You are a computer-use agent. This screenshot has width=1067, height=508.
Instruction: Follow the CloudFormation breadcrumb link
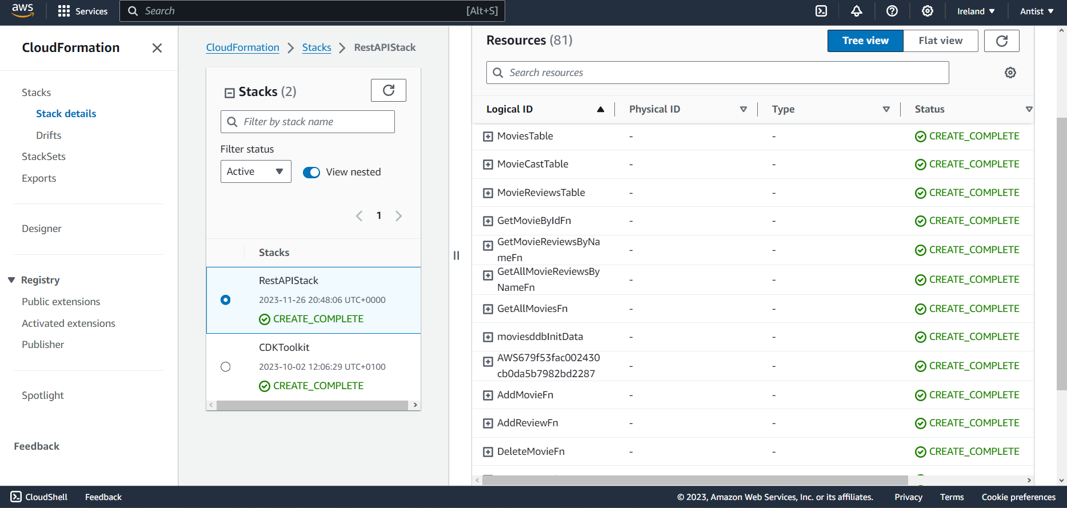pos(243,47)
